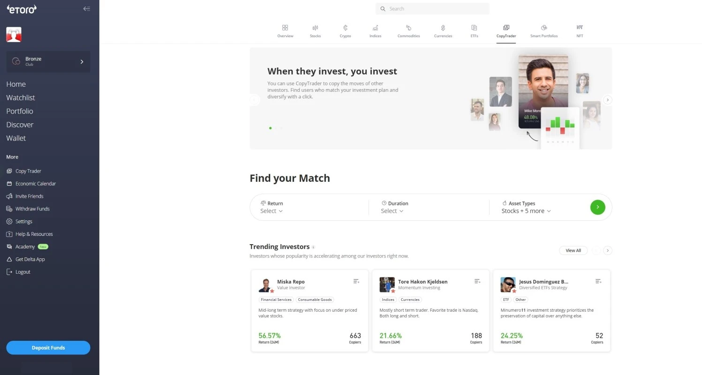Open Help & Resources

click(10, 234)
